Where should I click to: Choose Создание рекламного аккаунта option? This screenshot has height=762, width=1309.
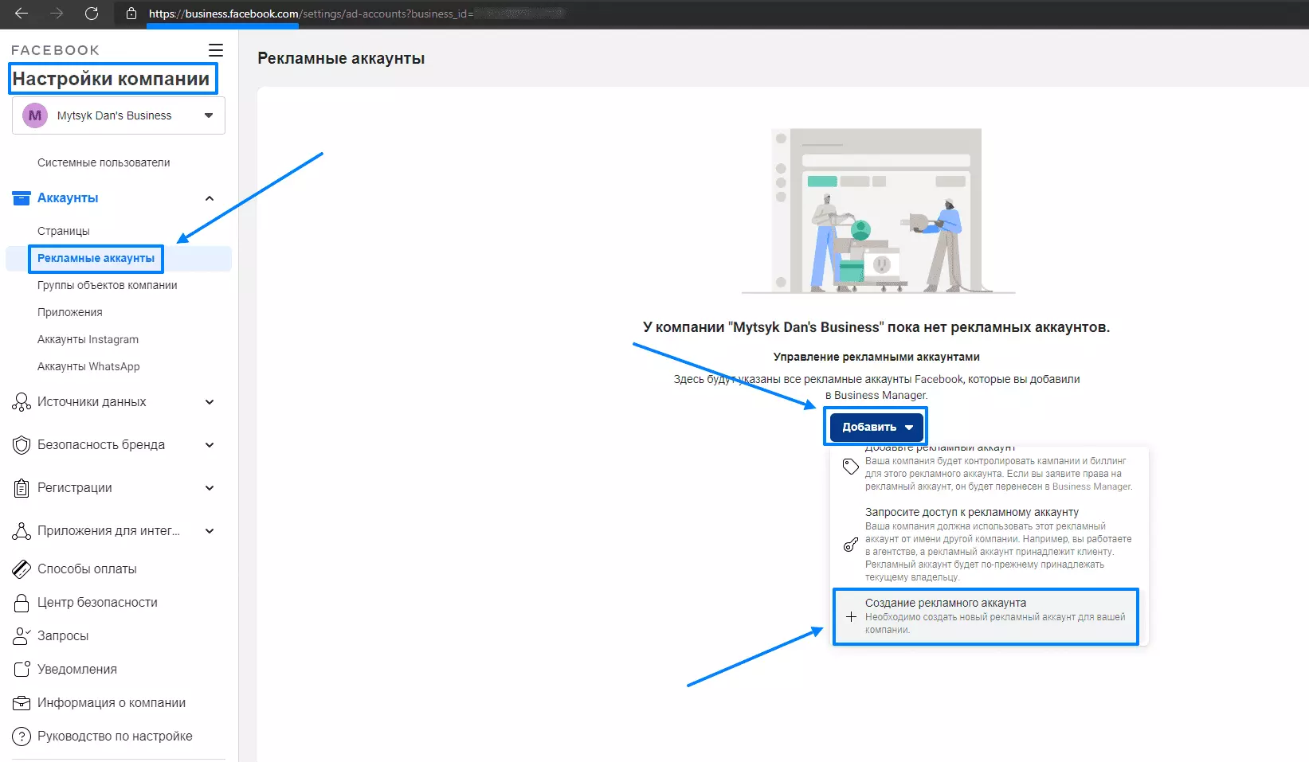(986, 616)
